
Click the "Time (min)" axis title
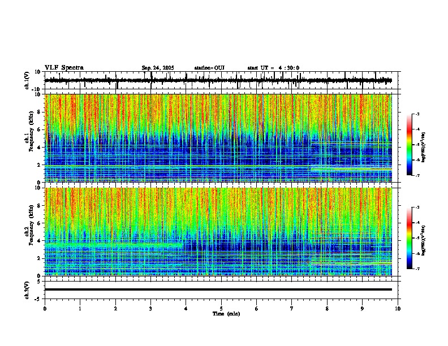point(226,314)
